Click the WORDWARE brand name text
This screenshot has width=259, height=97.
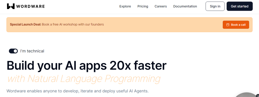(30, 6)
